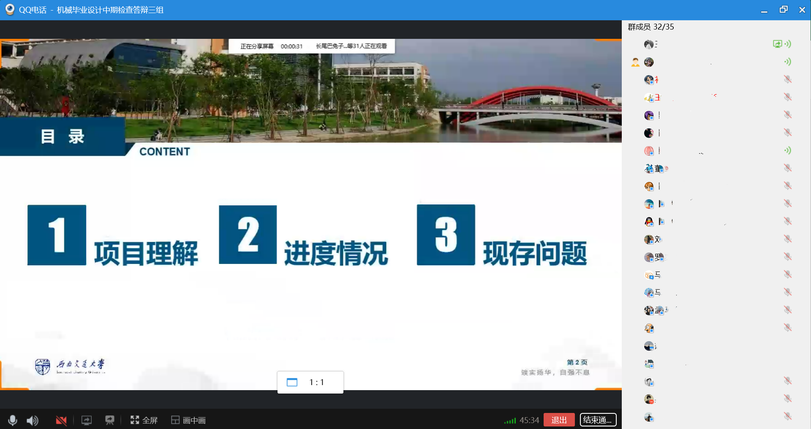Click the 结束通... end call button
811x429 pixels.
pyautogui.click(x=598, y=420)
